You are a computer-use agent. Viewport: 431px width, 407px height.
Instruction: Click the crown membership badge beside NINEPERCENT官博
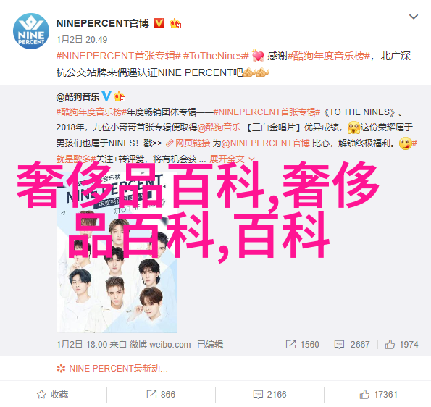(x=175, y=24)
